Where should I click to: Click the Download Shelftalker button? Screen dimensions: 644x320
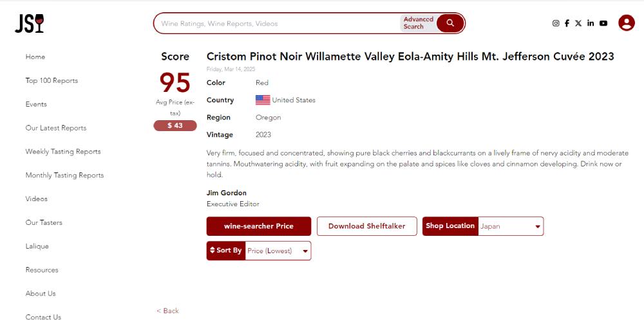[366, 226]
